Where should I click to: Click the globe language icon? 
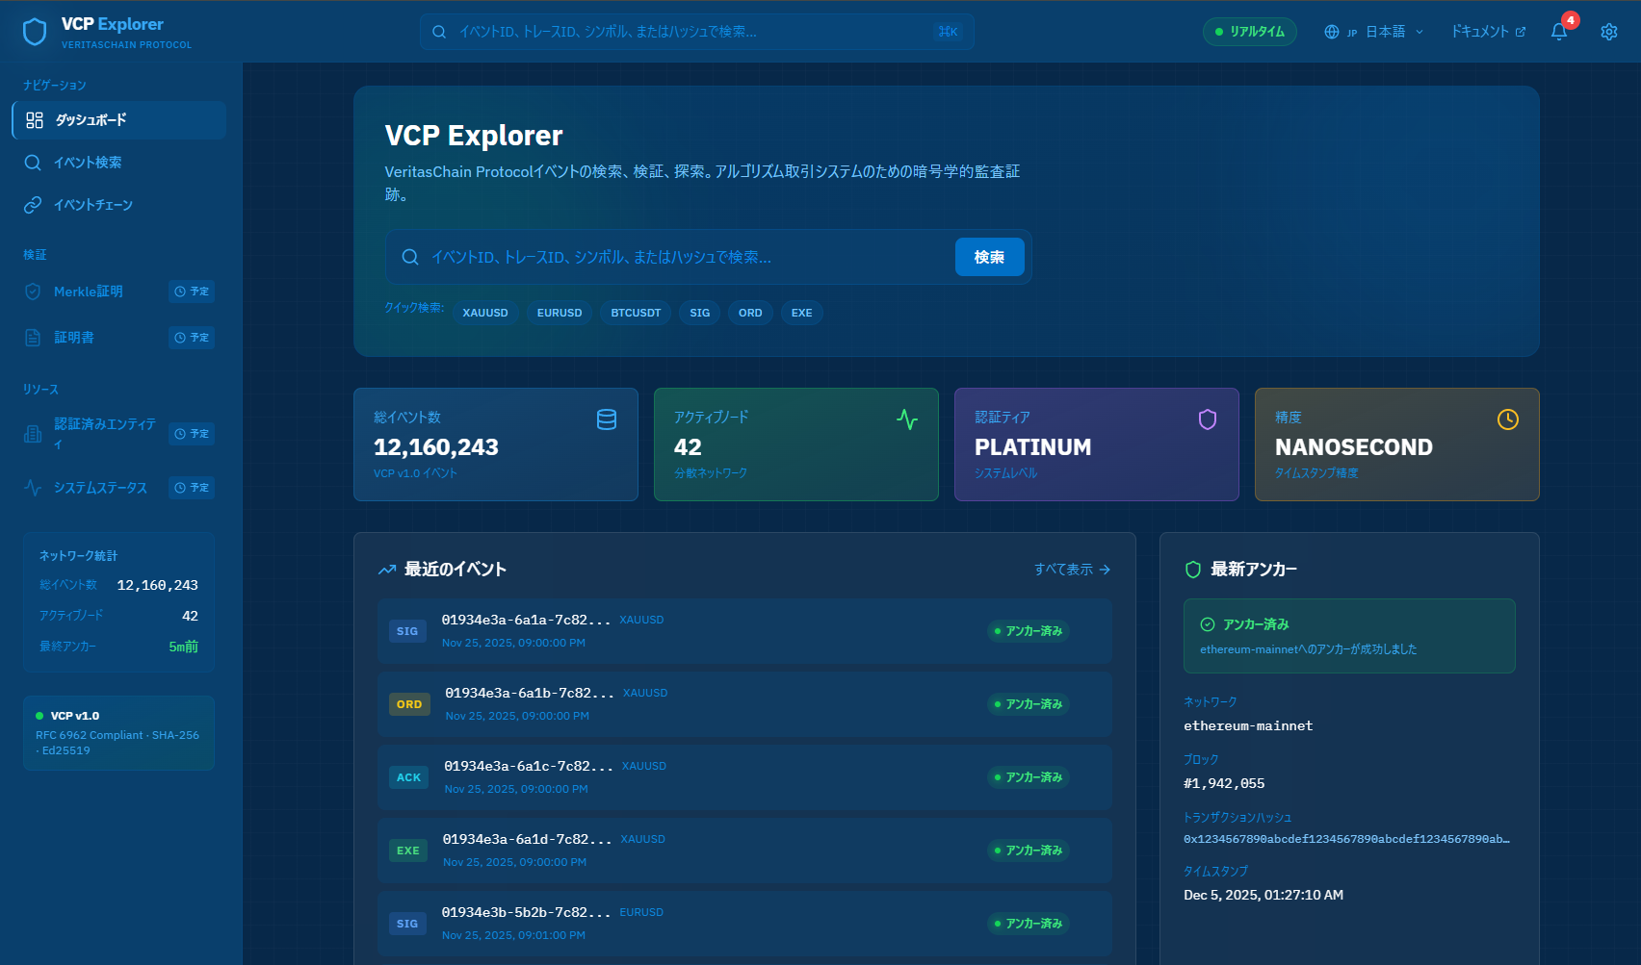[1332, 32]
